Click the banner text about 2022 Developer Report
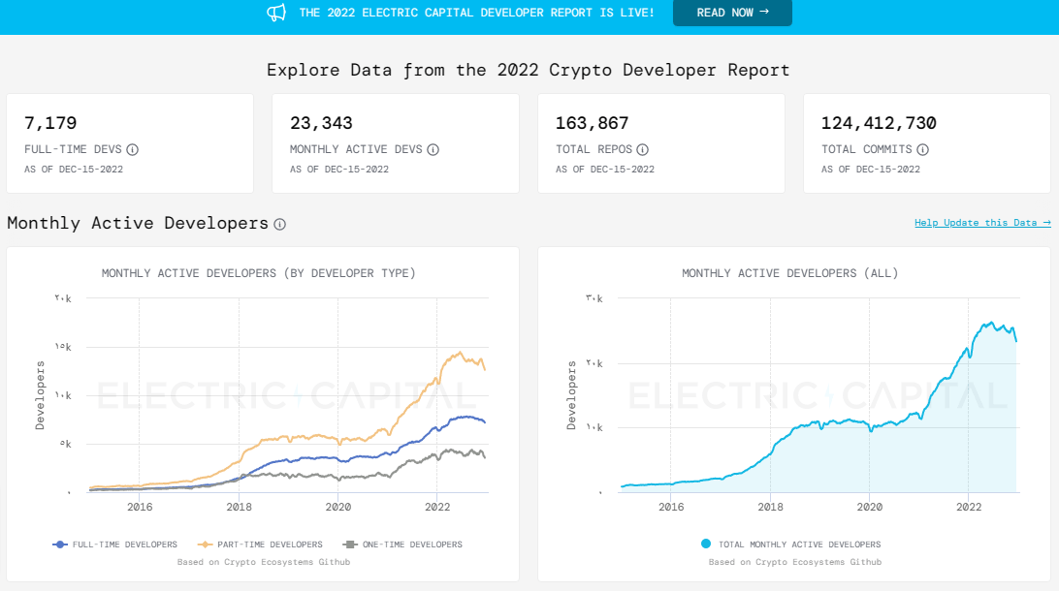 click(477, 13)
